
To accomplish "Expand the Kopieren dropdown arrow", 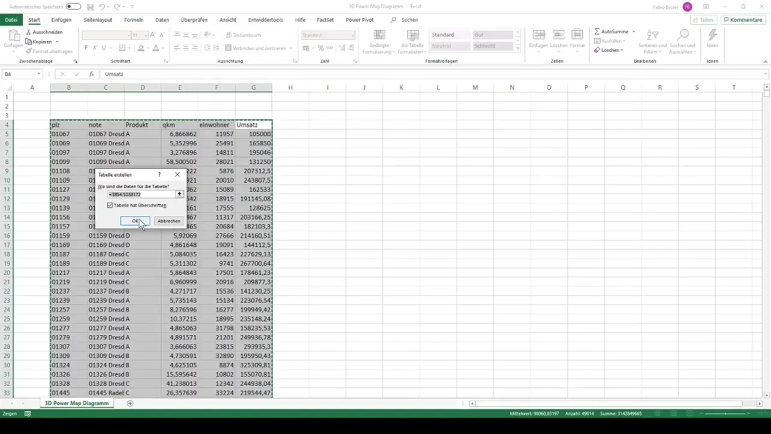I will 57,42.
